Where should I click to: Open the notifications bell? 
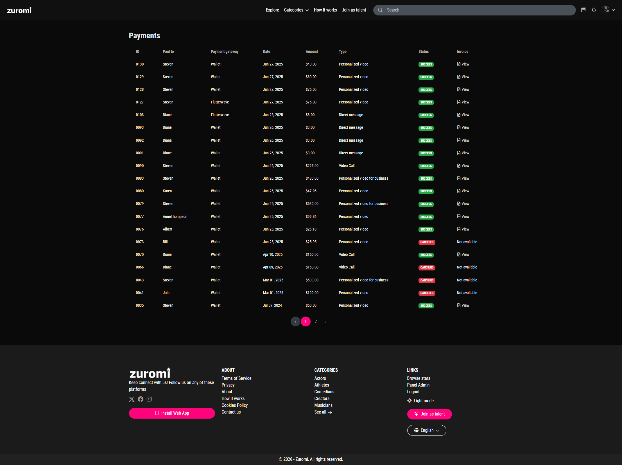pyautogui.click(x=594, y=10)
